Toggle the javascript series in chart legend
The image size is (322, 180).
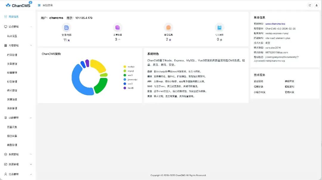(132, 80)
